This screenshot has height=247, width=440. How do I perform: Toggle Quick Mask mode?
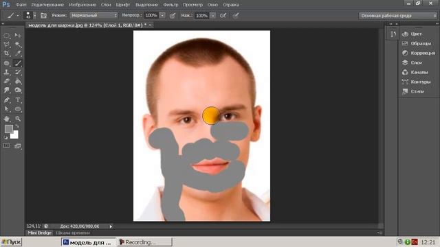[6, 146]
